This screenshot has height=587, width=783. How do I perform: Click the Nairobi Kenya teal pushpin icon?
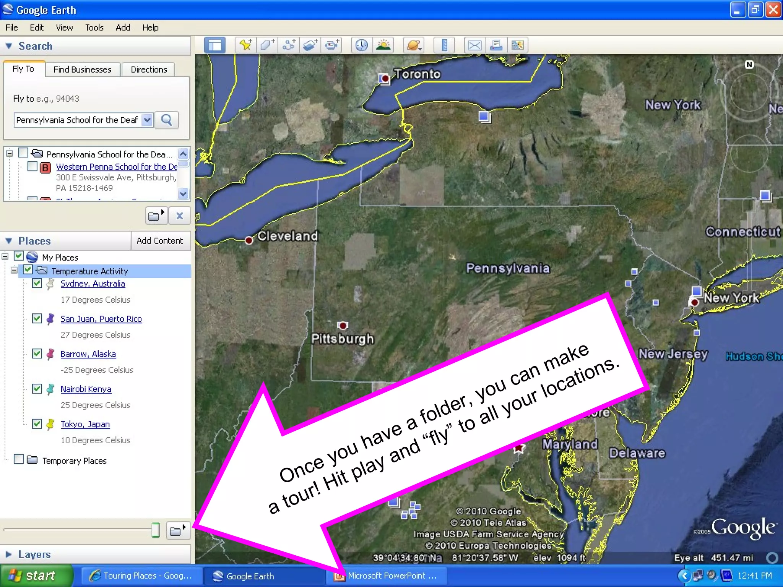tap(50, 389)
